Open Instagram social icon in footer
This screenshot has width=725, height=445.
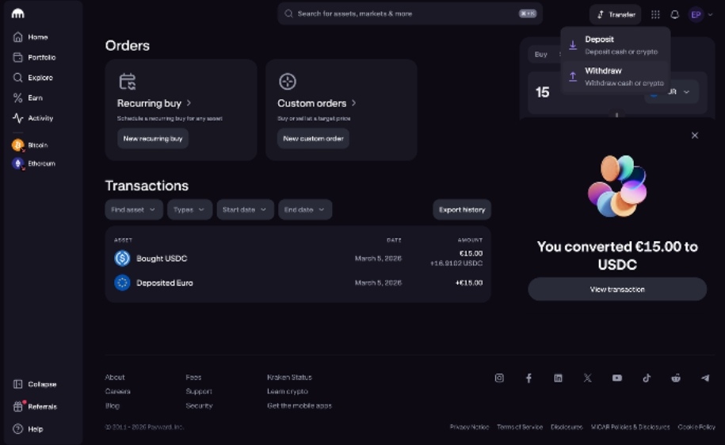click(x=499, y=378)
